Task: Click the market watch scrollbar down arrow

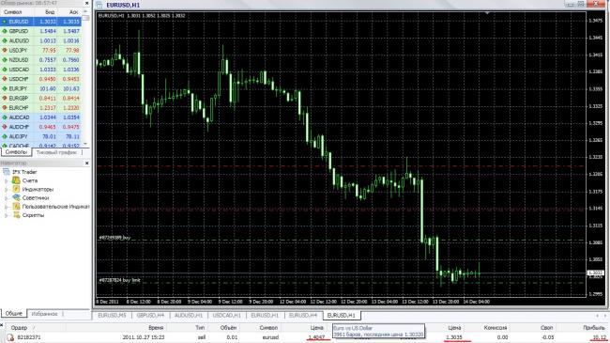Action: click(85, 144)
